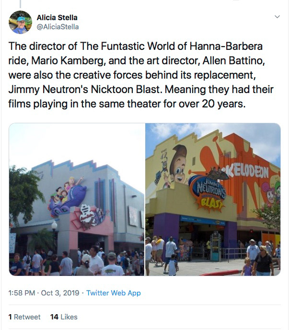290x330 pixels.
Task: Open Alicia Stella's profile avatar
Action: coord(21,23)
